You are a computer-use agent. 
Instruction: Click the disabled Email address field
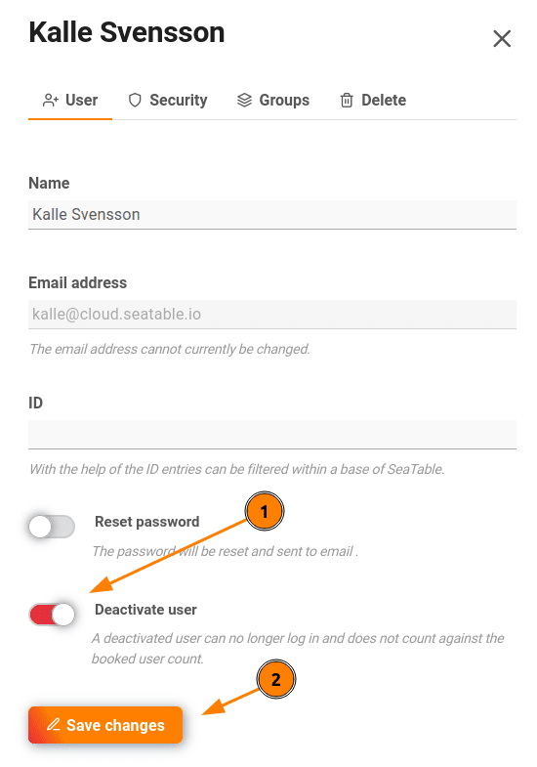[272, 314]
